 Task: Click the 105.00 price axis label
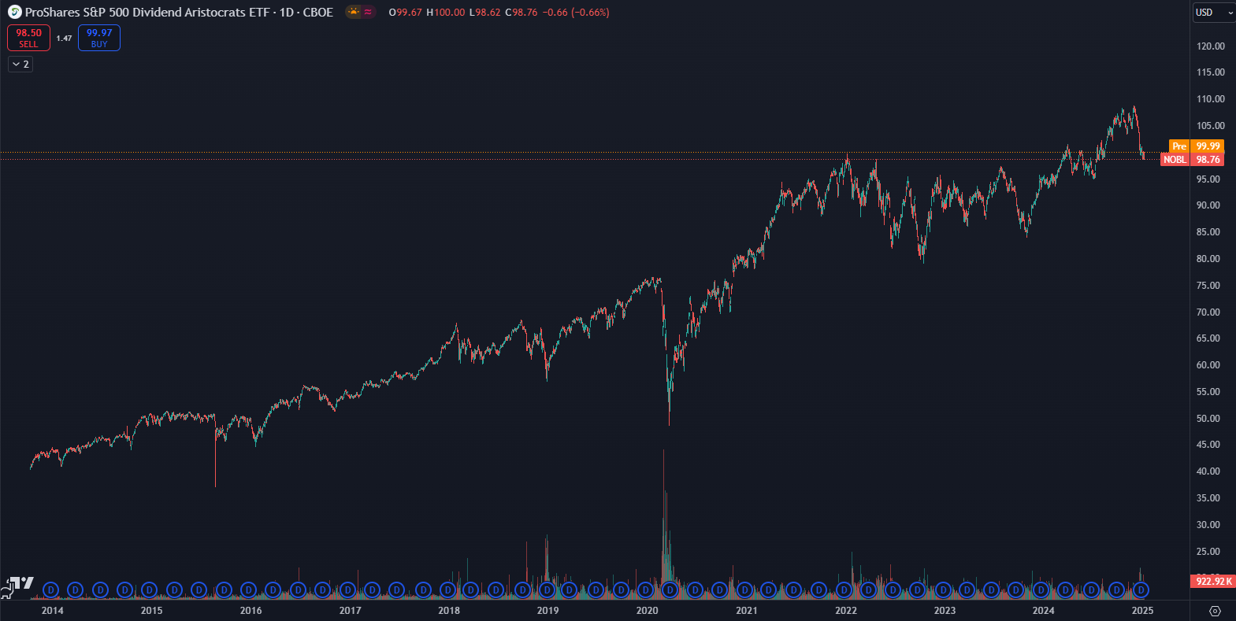tap(1210, 126)
